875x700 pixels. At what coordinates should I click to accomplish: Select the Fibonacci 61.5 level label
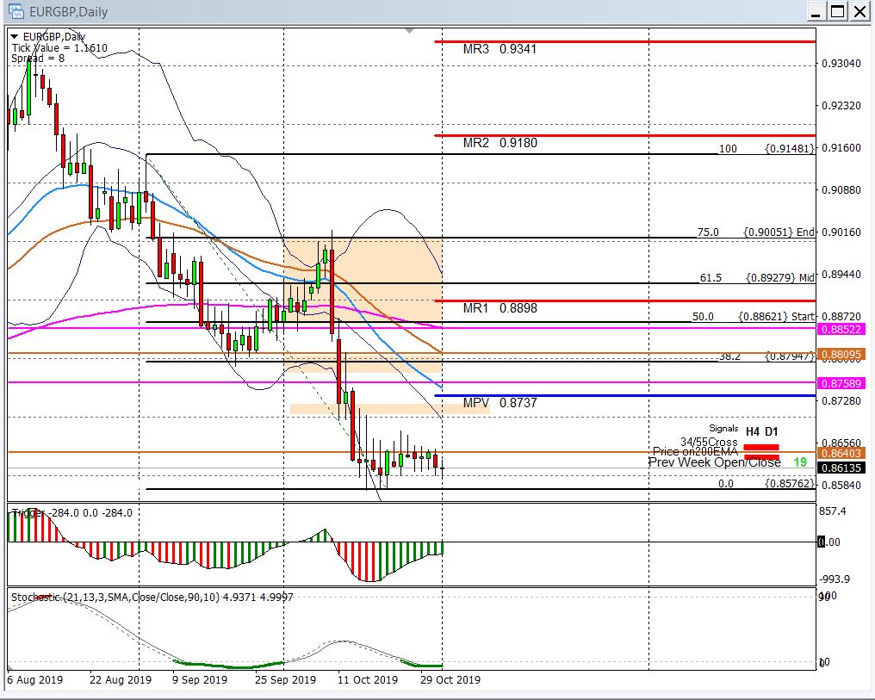pyautogui.click(x=711, y=278)
